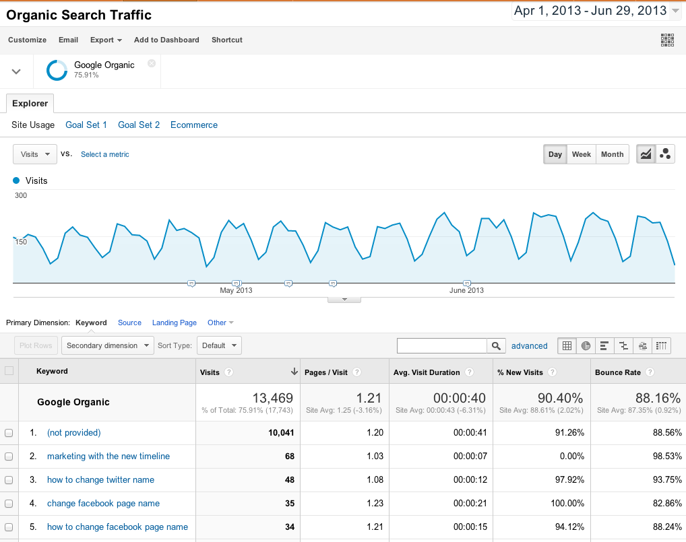Remove the Google Organic segment
Image resolution: width=686 pixels, height=542 pixels.
pos(152,63)
